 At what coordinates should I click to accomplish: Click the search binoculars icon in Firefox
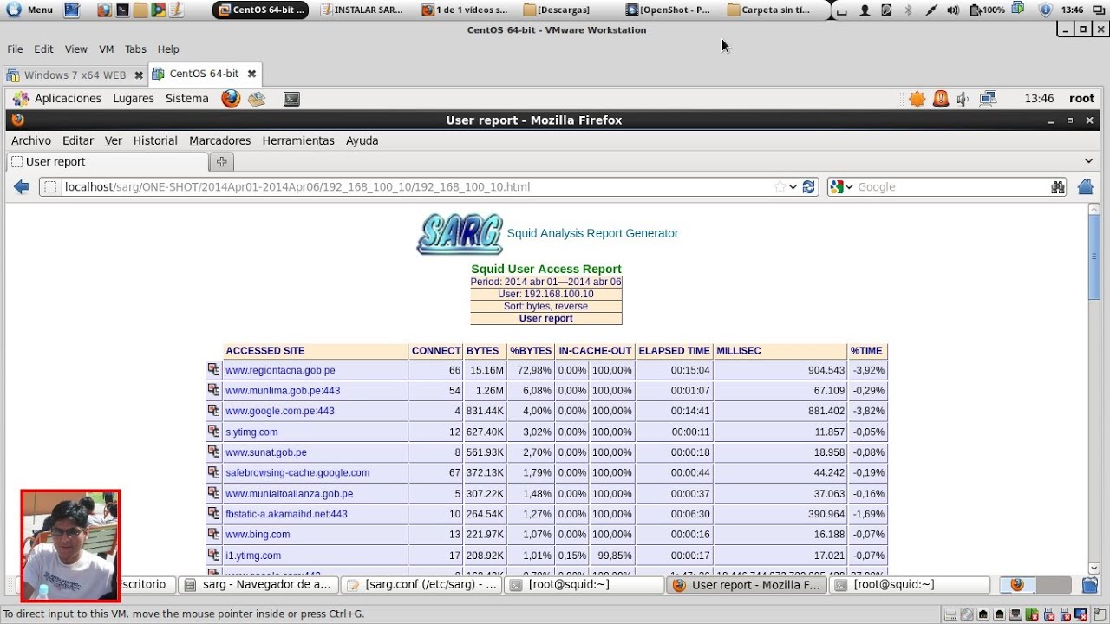point(1058,186)
